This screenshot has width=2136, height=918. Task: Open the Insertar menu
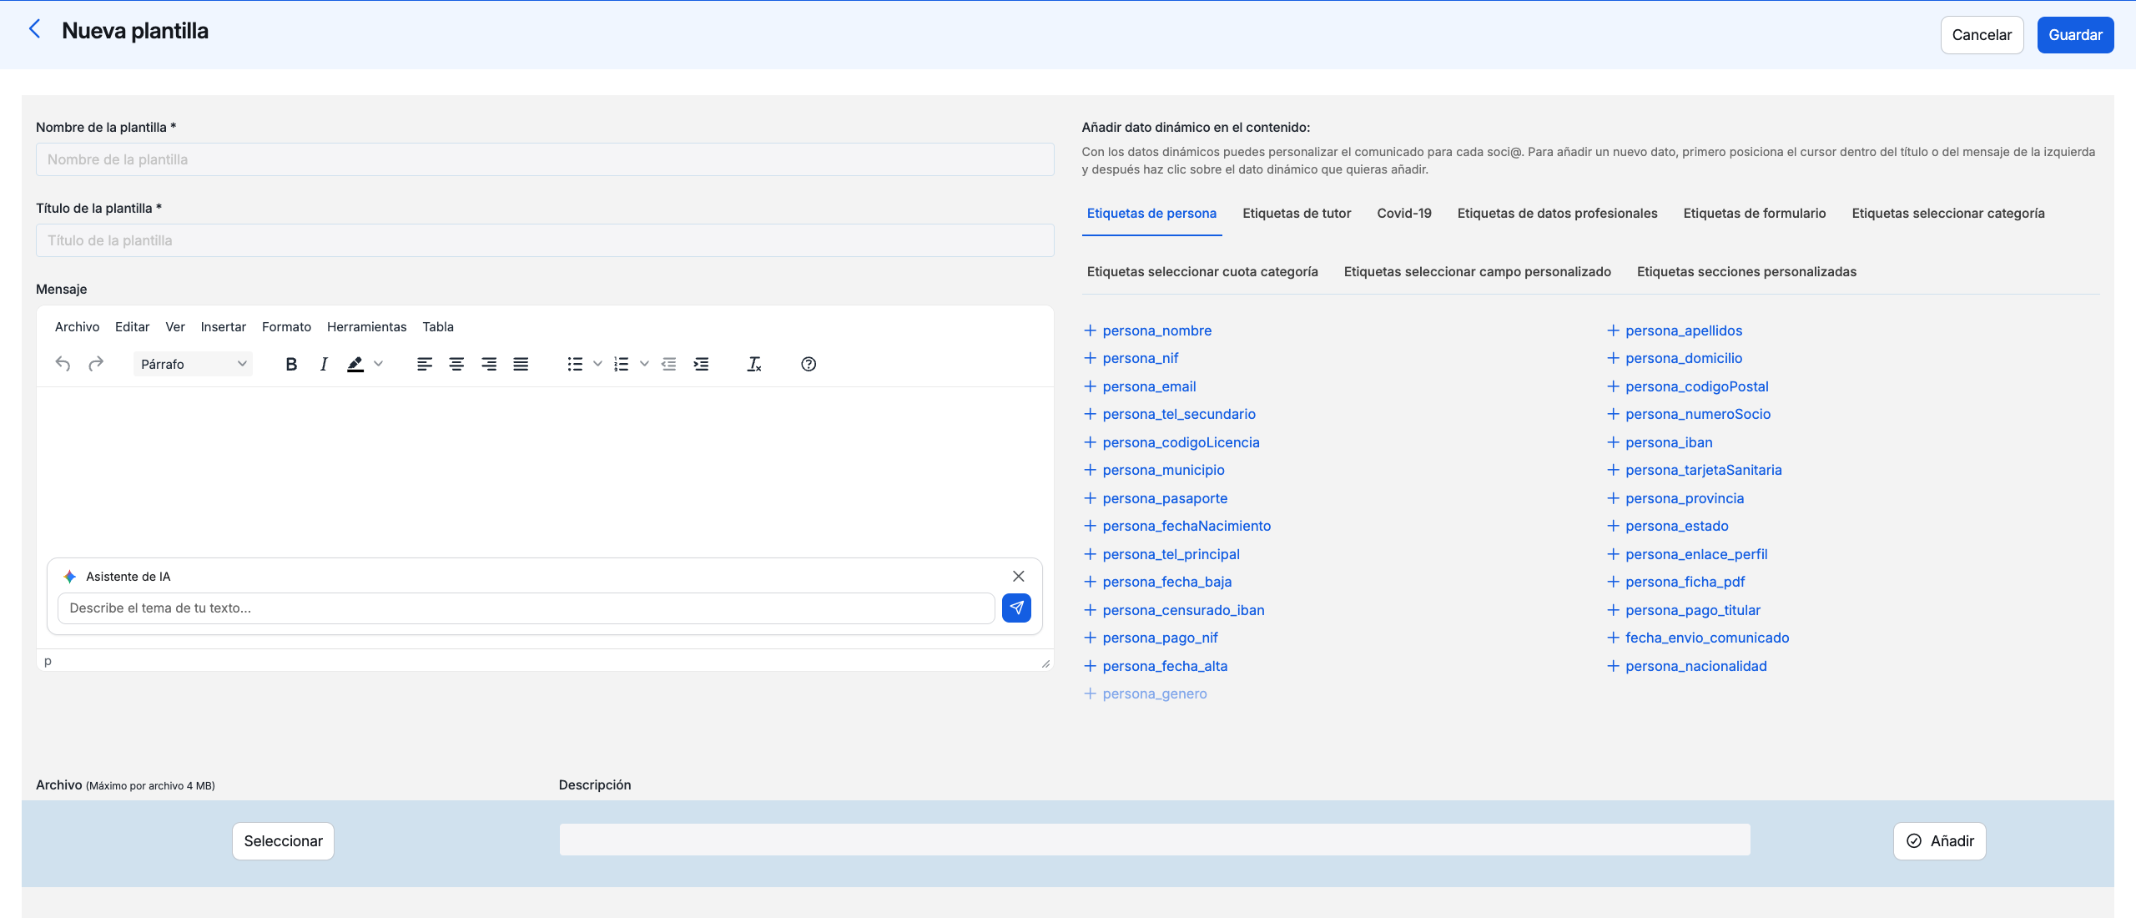click(x=223, y=327)
